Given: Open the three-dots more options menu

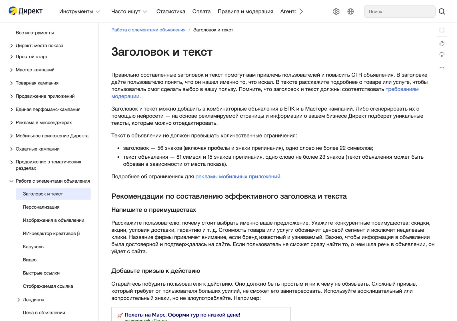Looking at the screenshot, I should 442,68.
